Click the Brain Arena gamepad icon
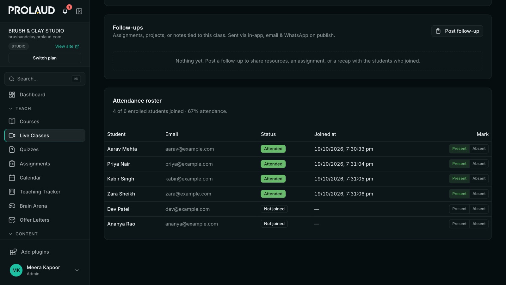 click(12, 206)
